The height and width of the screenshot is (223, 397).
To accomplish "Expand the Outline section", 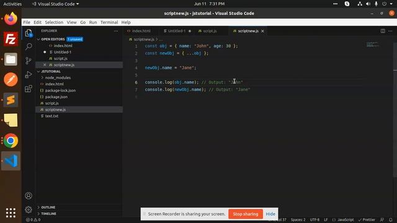I will coord(48,208).
